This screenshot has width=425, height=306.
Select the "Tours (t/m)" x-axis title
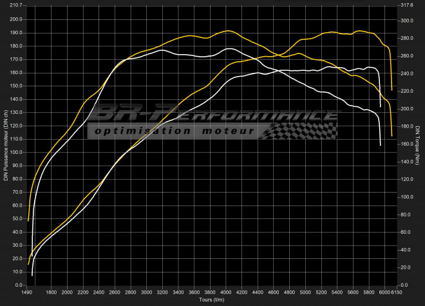(211, 300)
